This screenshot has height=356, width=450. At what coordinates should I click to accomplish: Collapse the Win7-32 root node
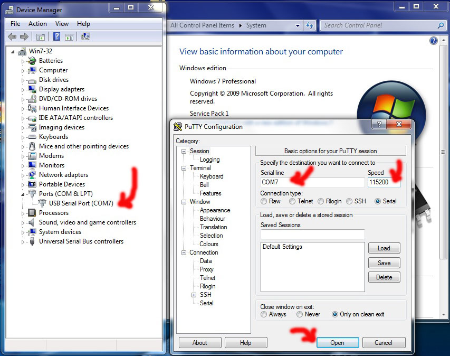13,52
